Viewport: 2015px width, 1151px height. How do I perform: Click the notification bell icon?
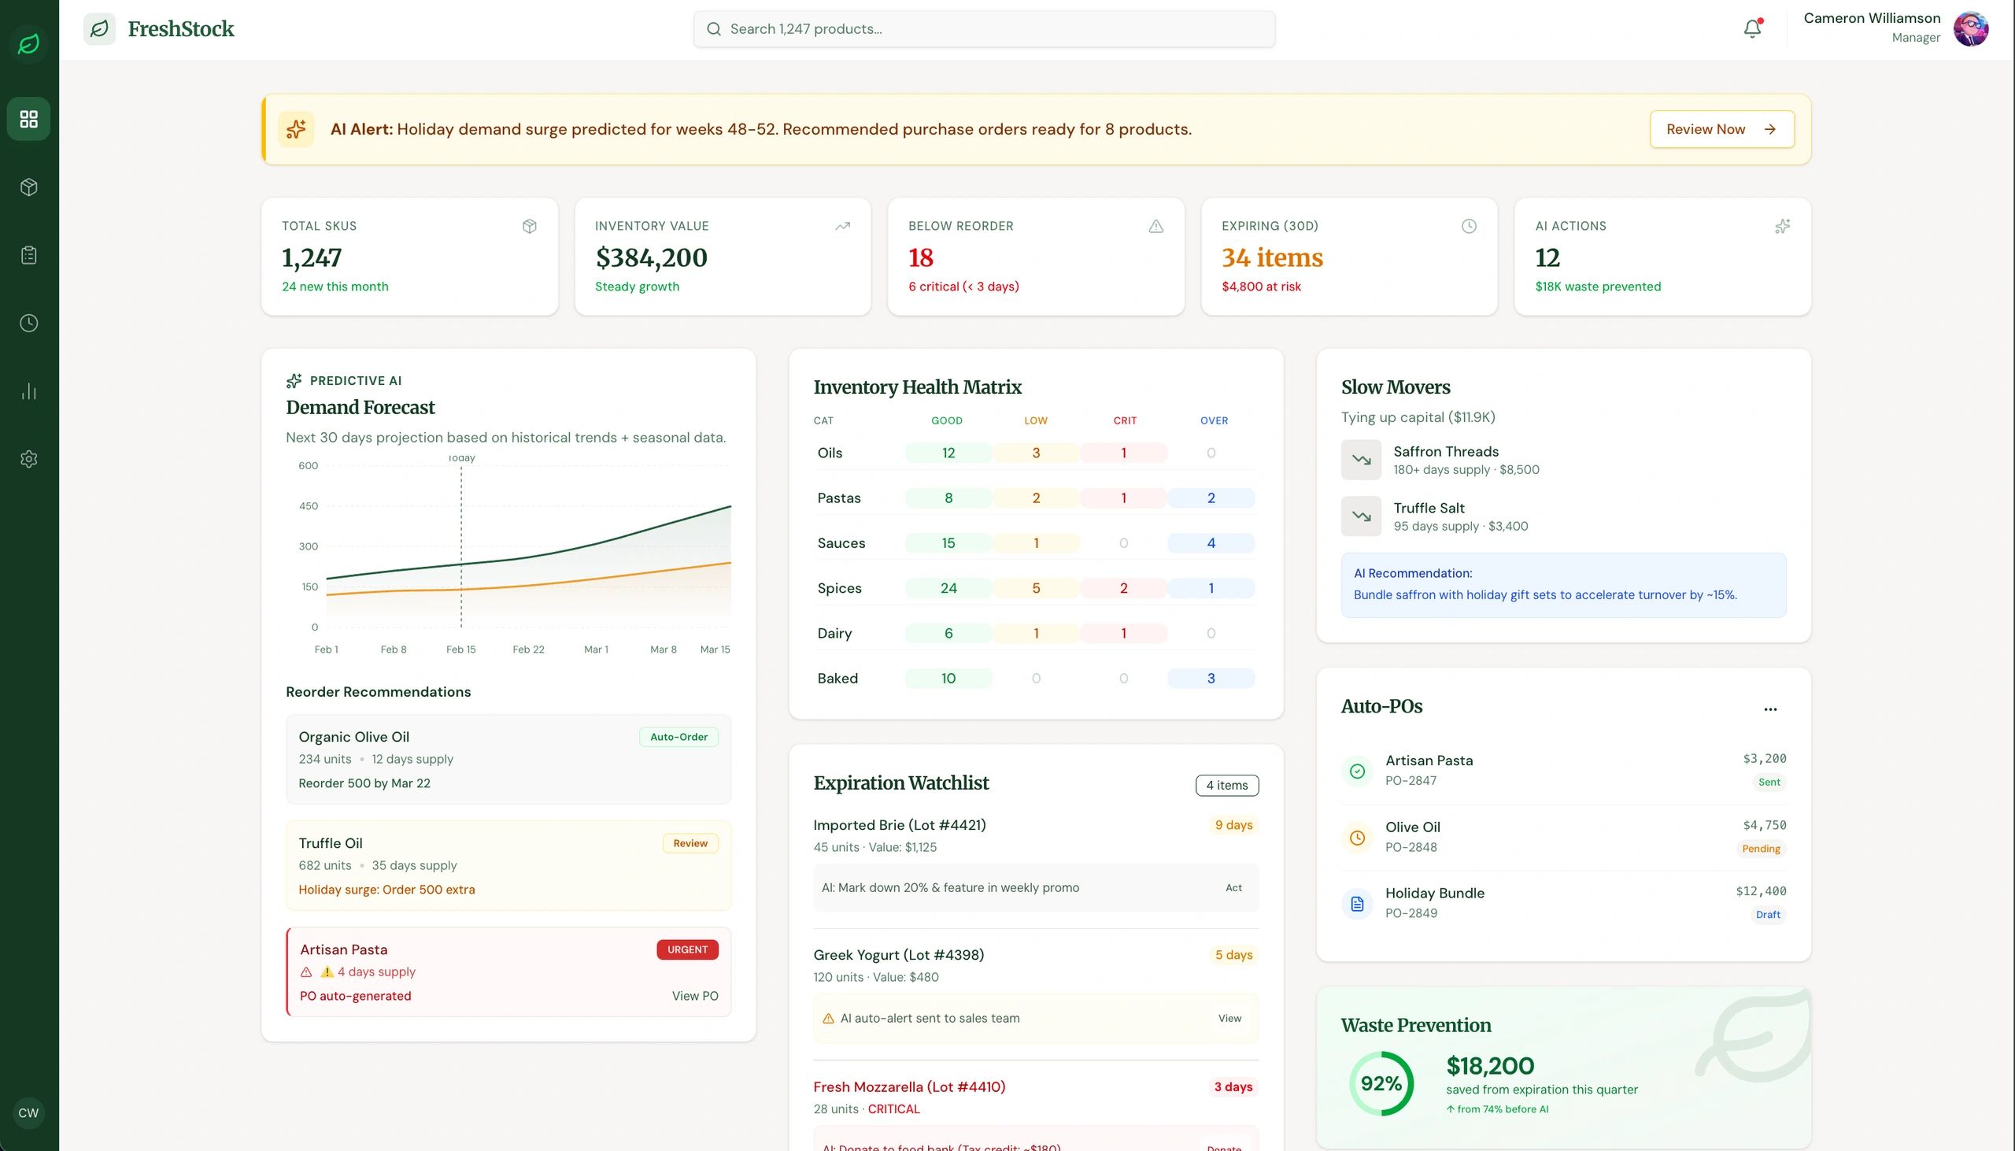tap(1751, 28)
